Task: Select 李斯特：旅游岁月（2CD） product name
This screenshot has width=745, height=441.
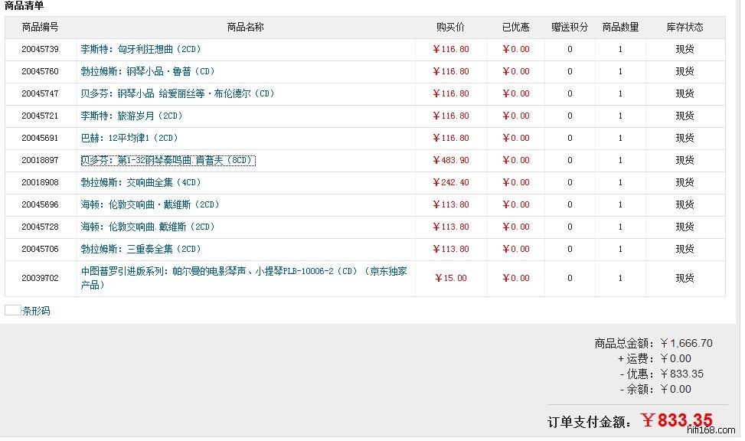Action: point(132,116)
